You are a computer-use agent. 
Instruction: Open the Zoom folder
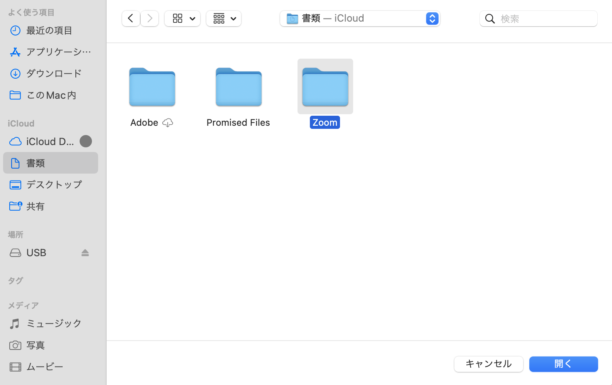(325, 87)
